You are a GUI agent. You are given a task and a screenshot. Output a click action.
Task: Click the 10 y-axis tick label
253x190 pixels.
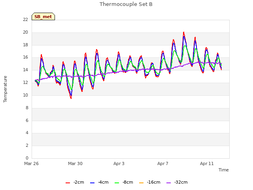(x=25, y=95)
